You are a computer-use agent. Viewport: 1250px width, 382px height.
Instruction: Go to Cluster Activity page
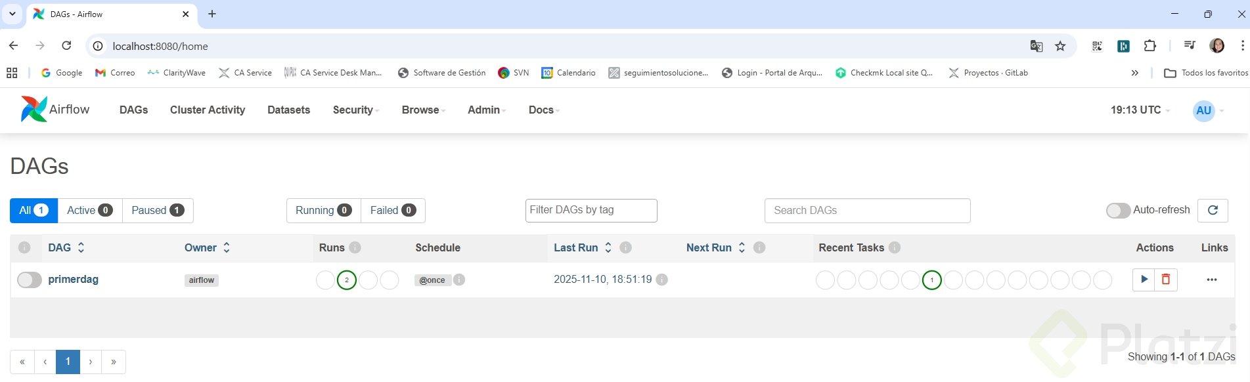(208, 110)
